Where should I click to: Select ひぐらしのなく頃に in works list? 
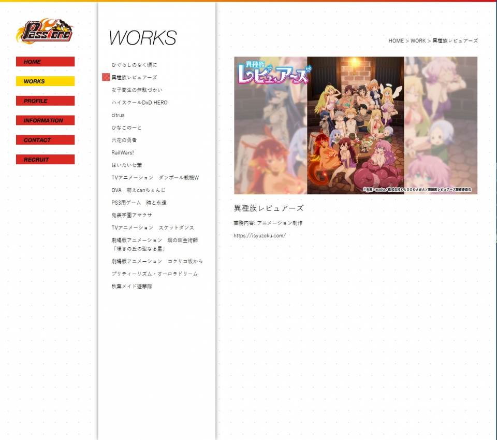[134, 65]
